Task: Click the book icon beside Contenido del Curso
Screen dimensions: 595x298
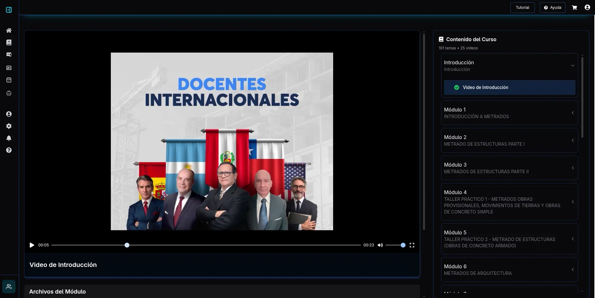Action: [441, 39]
